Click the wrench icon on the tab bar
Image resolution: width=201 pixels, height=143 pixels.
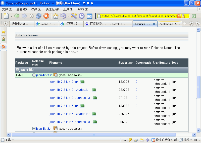[191, 24]
